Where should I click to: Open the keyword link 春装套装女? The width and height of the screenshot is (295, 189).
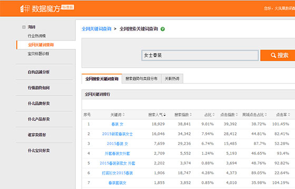(117, 183)
